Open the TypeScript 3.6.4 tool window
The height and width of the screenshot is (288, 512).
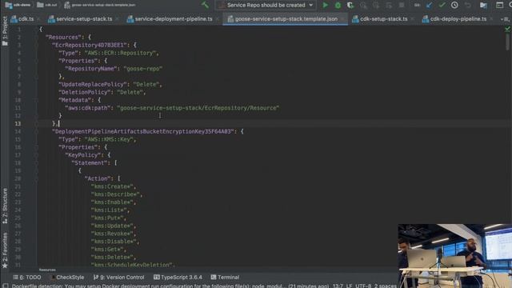pos(178,278)
